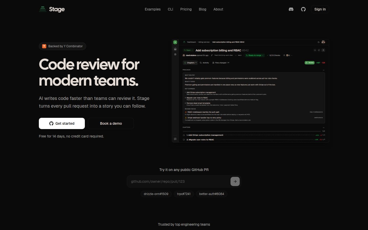The width and height of the screenshot is (368, 230).
Task: Open the Pricing page
Action: click(x=186, y=9)
